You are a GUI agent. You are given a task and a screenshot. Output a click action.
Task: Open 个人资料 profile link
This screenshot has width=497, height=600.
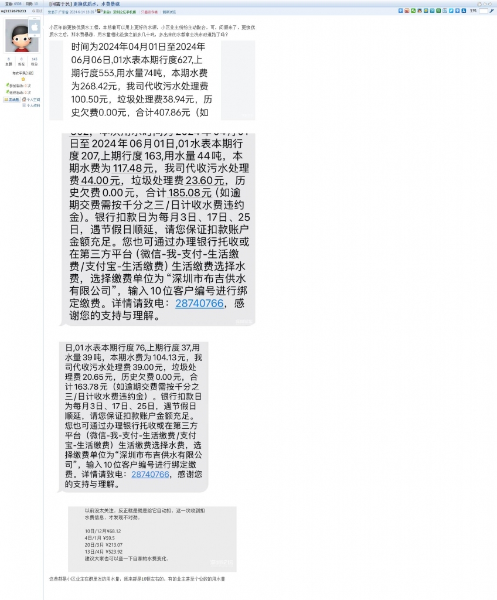tap(32, 105)
